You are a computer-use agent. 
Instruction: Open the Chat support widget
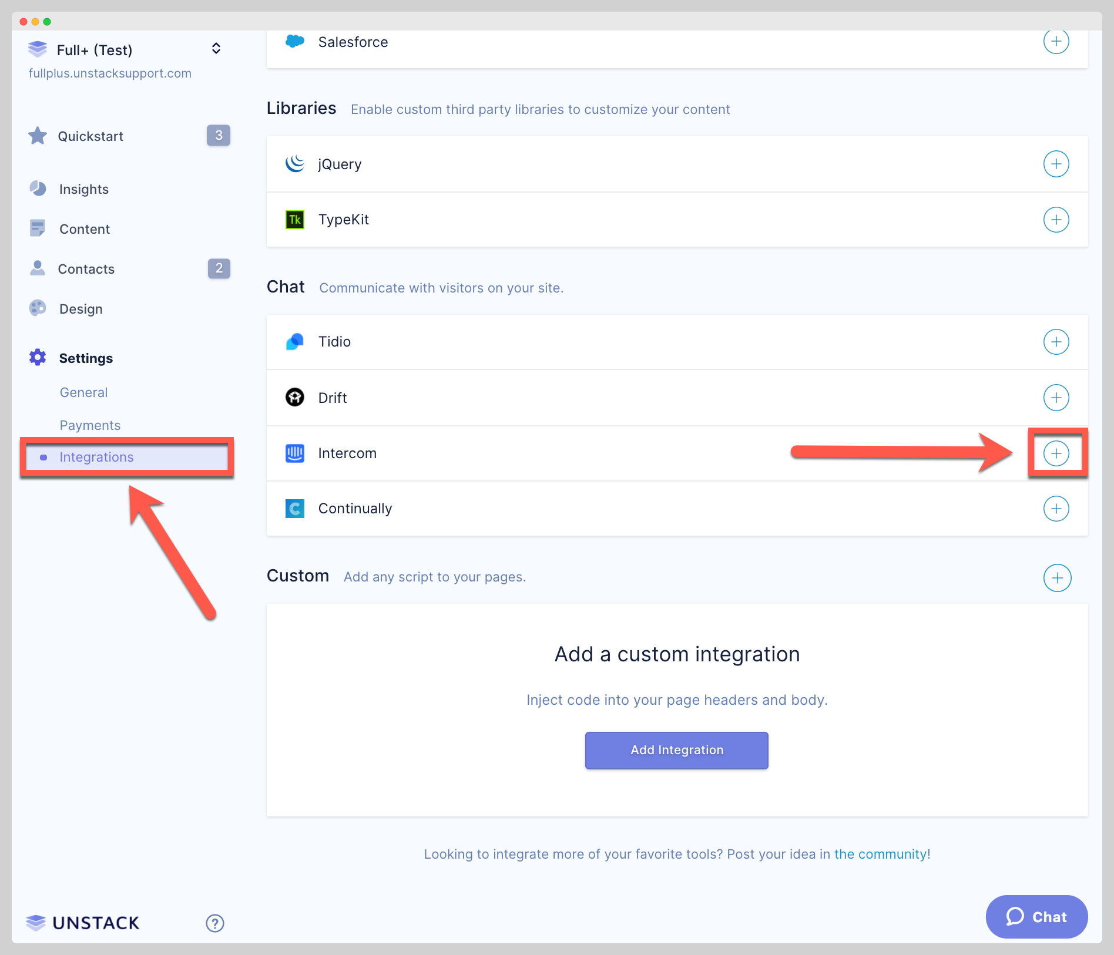coord(1036,917)
